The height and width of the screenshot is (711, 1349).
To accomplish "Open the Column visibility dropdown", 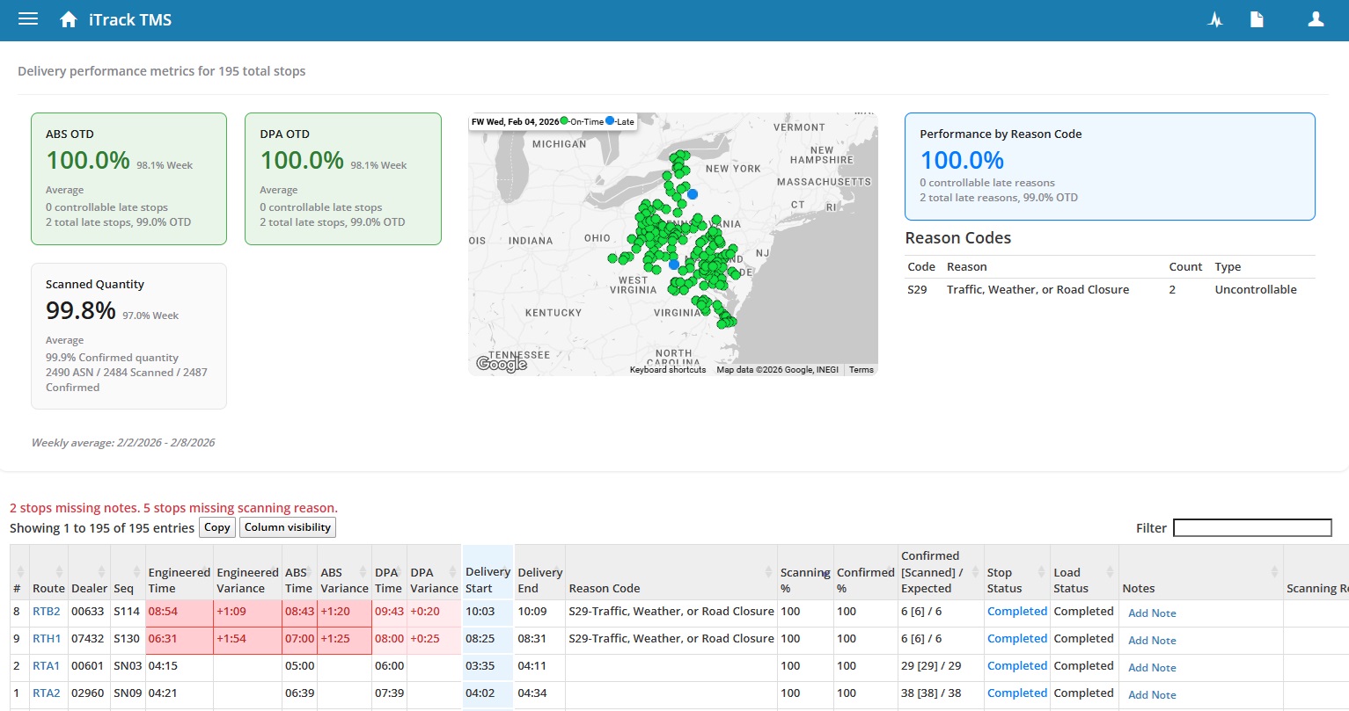I will [287, 526].
